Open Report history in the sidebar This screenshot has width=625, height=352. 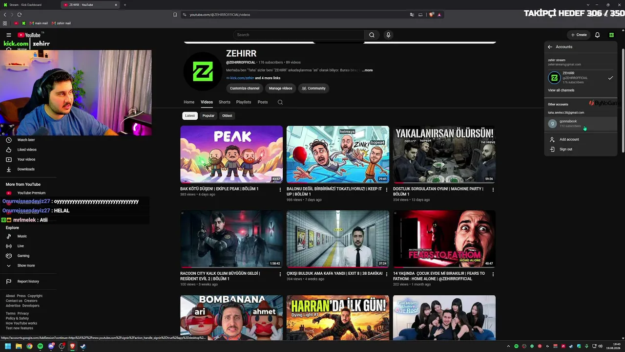click(x=28, y=282)
